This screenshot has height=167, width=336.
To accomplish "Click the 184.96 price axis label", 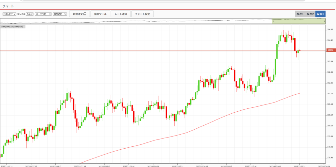I will click(x=330, y=29).
